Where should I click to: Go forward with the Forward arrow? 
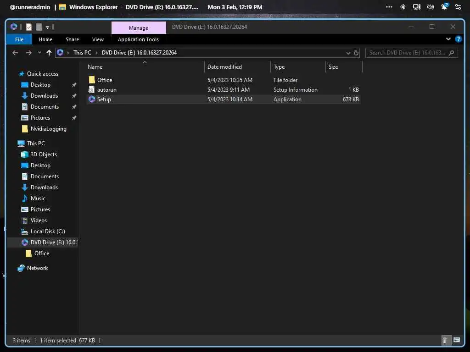point(29,53)
